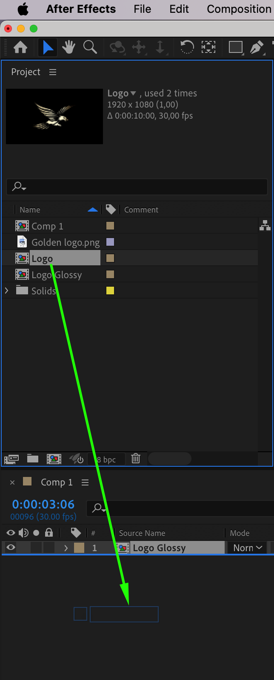Expand Logo Glossy layer properties

point(66,548)
